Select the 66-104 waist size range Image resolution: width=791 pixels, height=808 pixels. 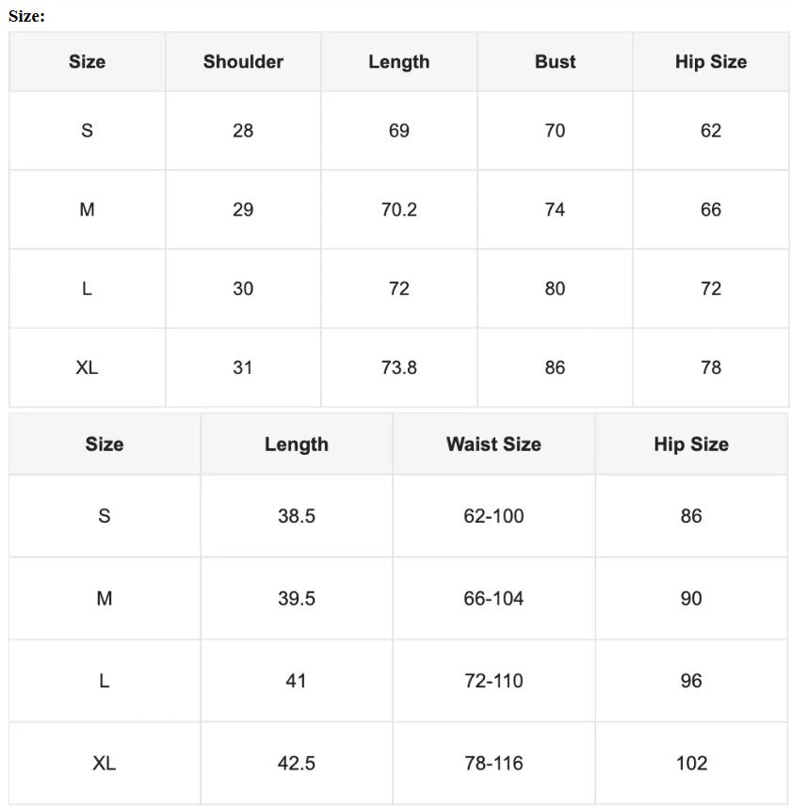click(x=493, y=599)
